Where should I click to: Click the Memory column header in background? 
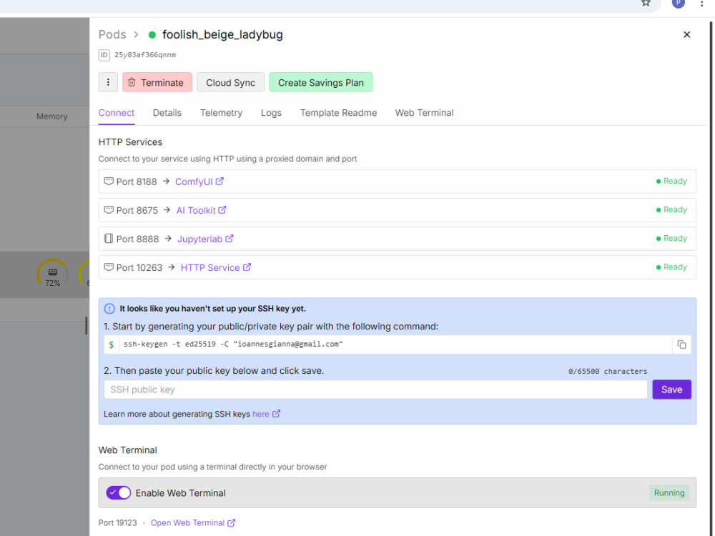(x=52, y=116)
